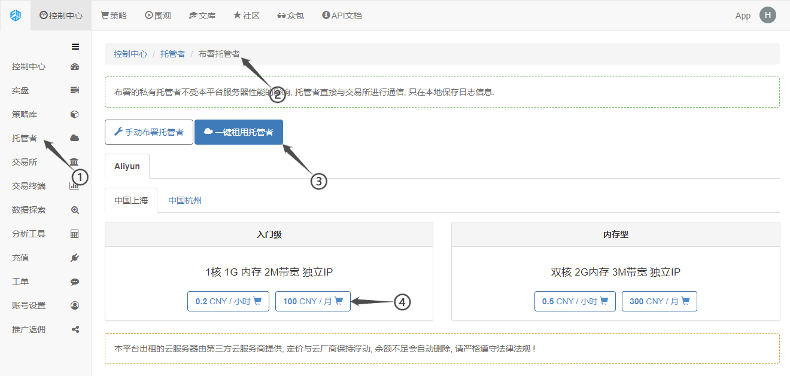Viewport: 790px width, 376px height.
Task: Click the calculator icon next to 分析工具
Action: [75, 234]
